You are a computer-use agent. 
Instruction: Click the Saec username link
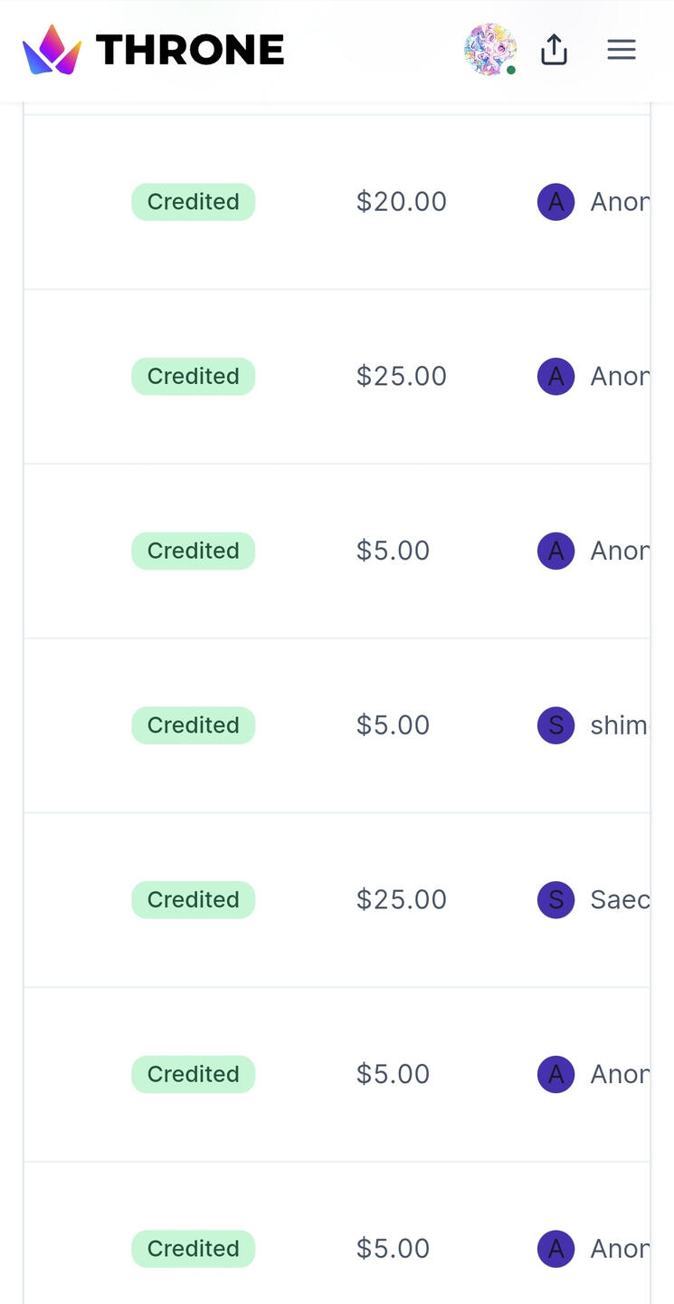click(620, 900)
